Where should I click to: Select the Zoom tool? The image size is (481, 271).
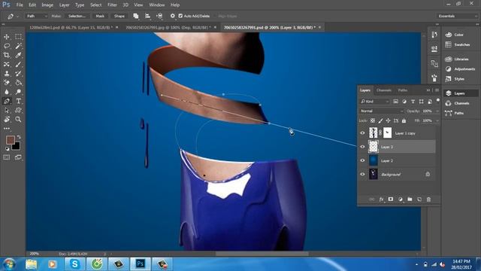click(18, 119)
